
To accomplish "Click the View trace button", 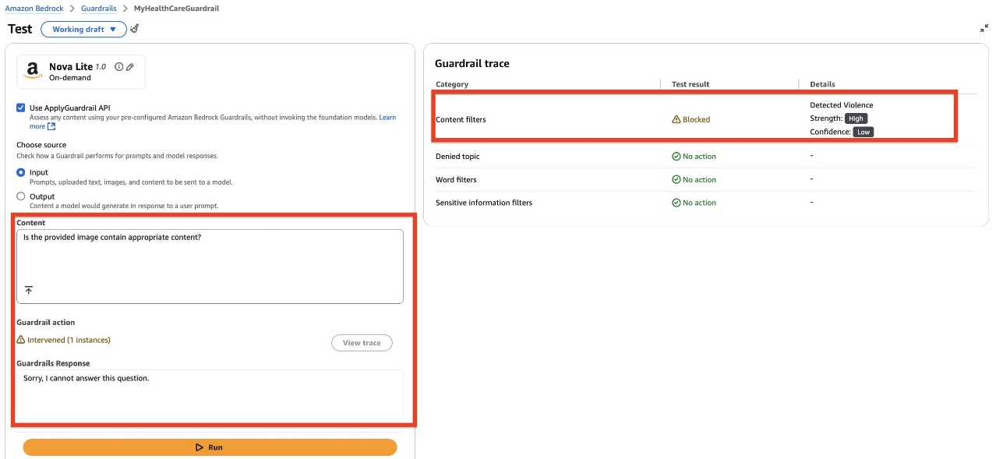I will coord(362,343).
